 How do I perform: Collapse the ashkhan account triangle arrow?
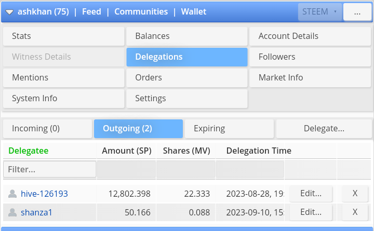9,12
